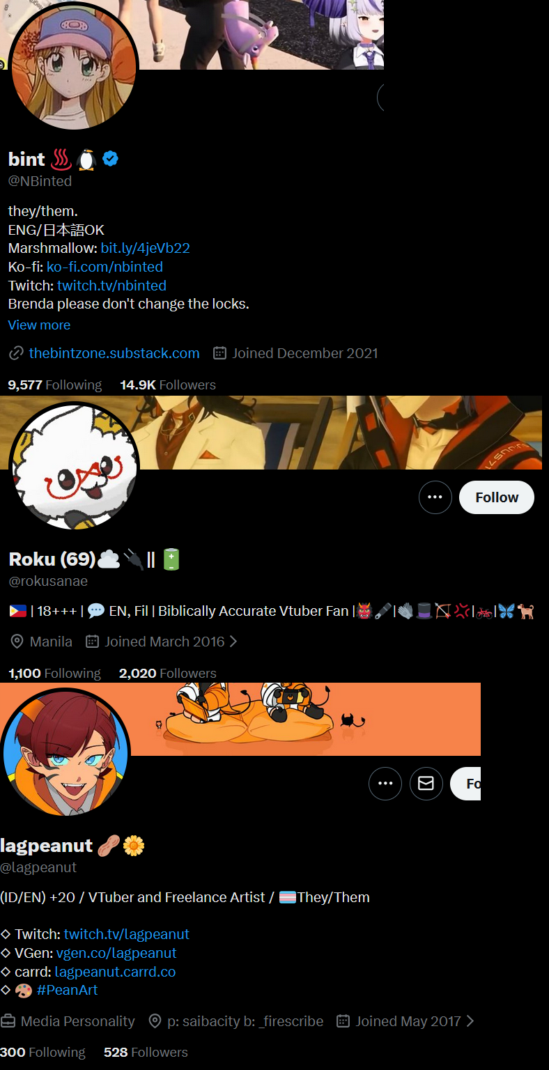The height and width of the screenshot is (1070, 549).
Task: Follow the Roku (69) account
Action: [x=497, y=497]
